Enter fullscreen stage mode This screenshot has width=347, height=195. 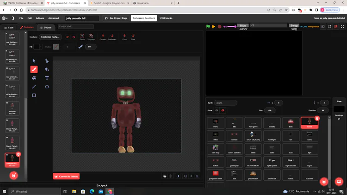(342, 26)
